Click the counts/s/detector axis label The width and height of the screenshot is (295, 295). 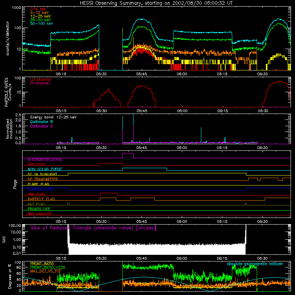pyautogui.click(x=8, y=38)
